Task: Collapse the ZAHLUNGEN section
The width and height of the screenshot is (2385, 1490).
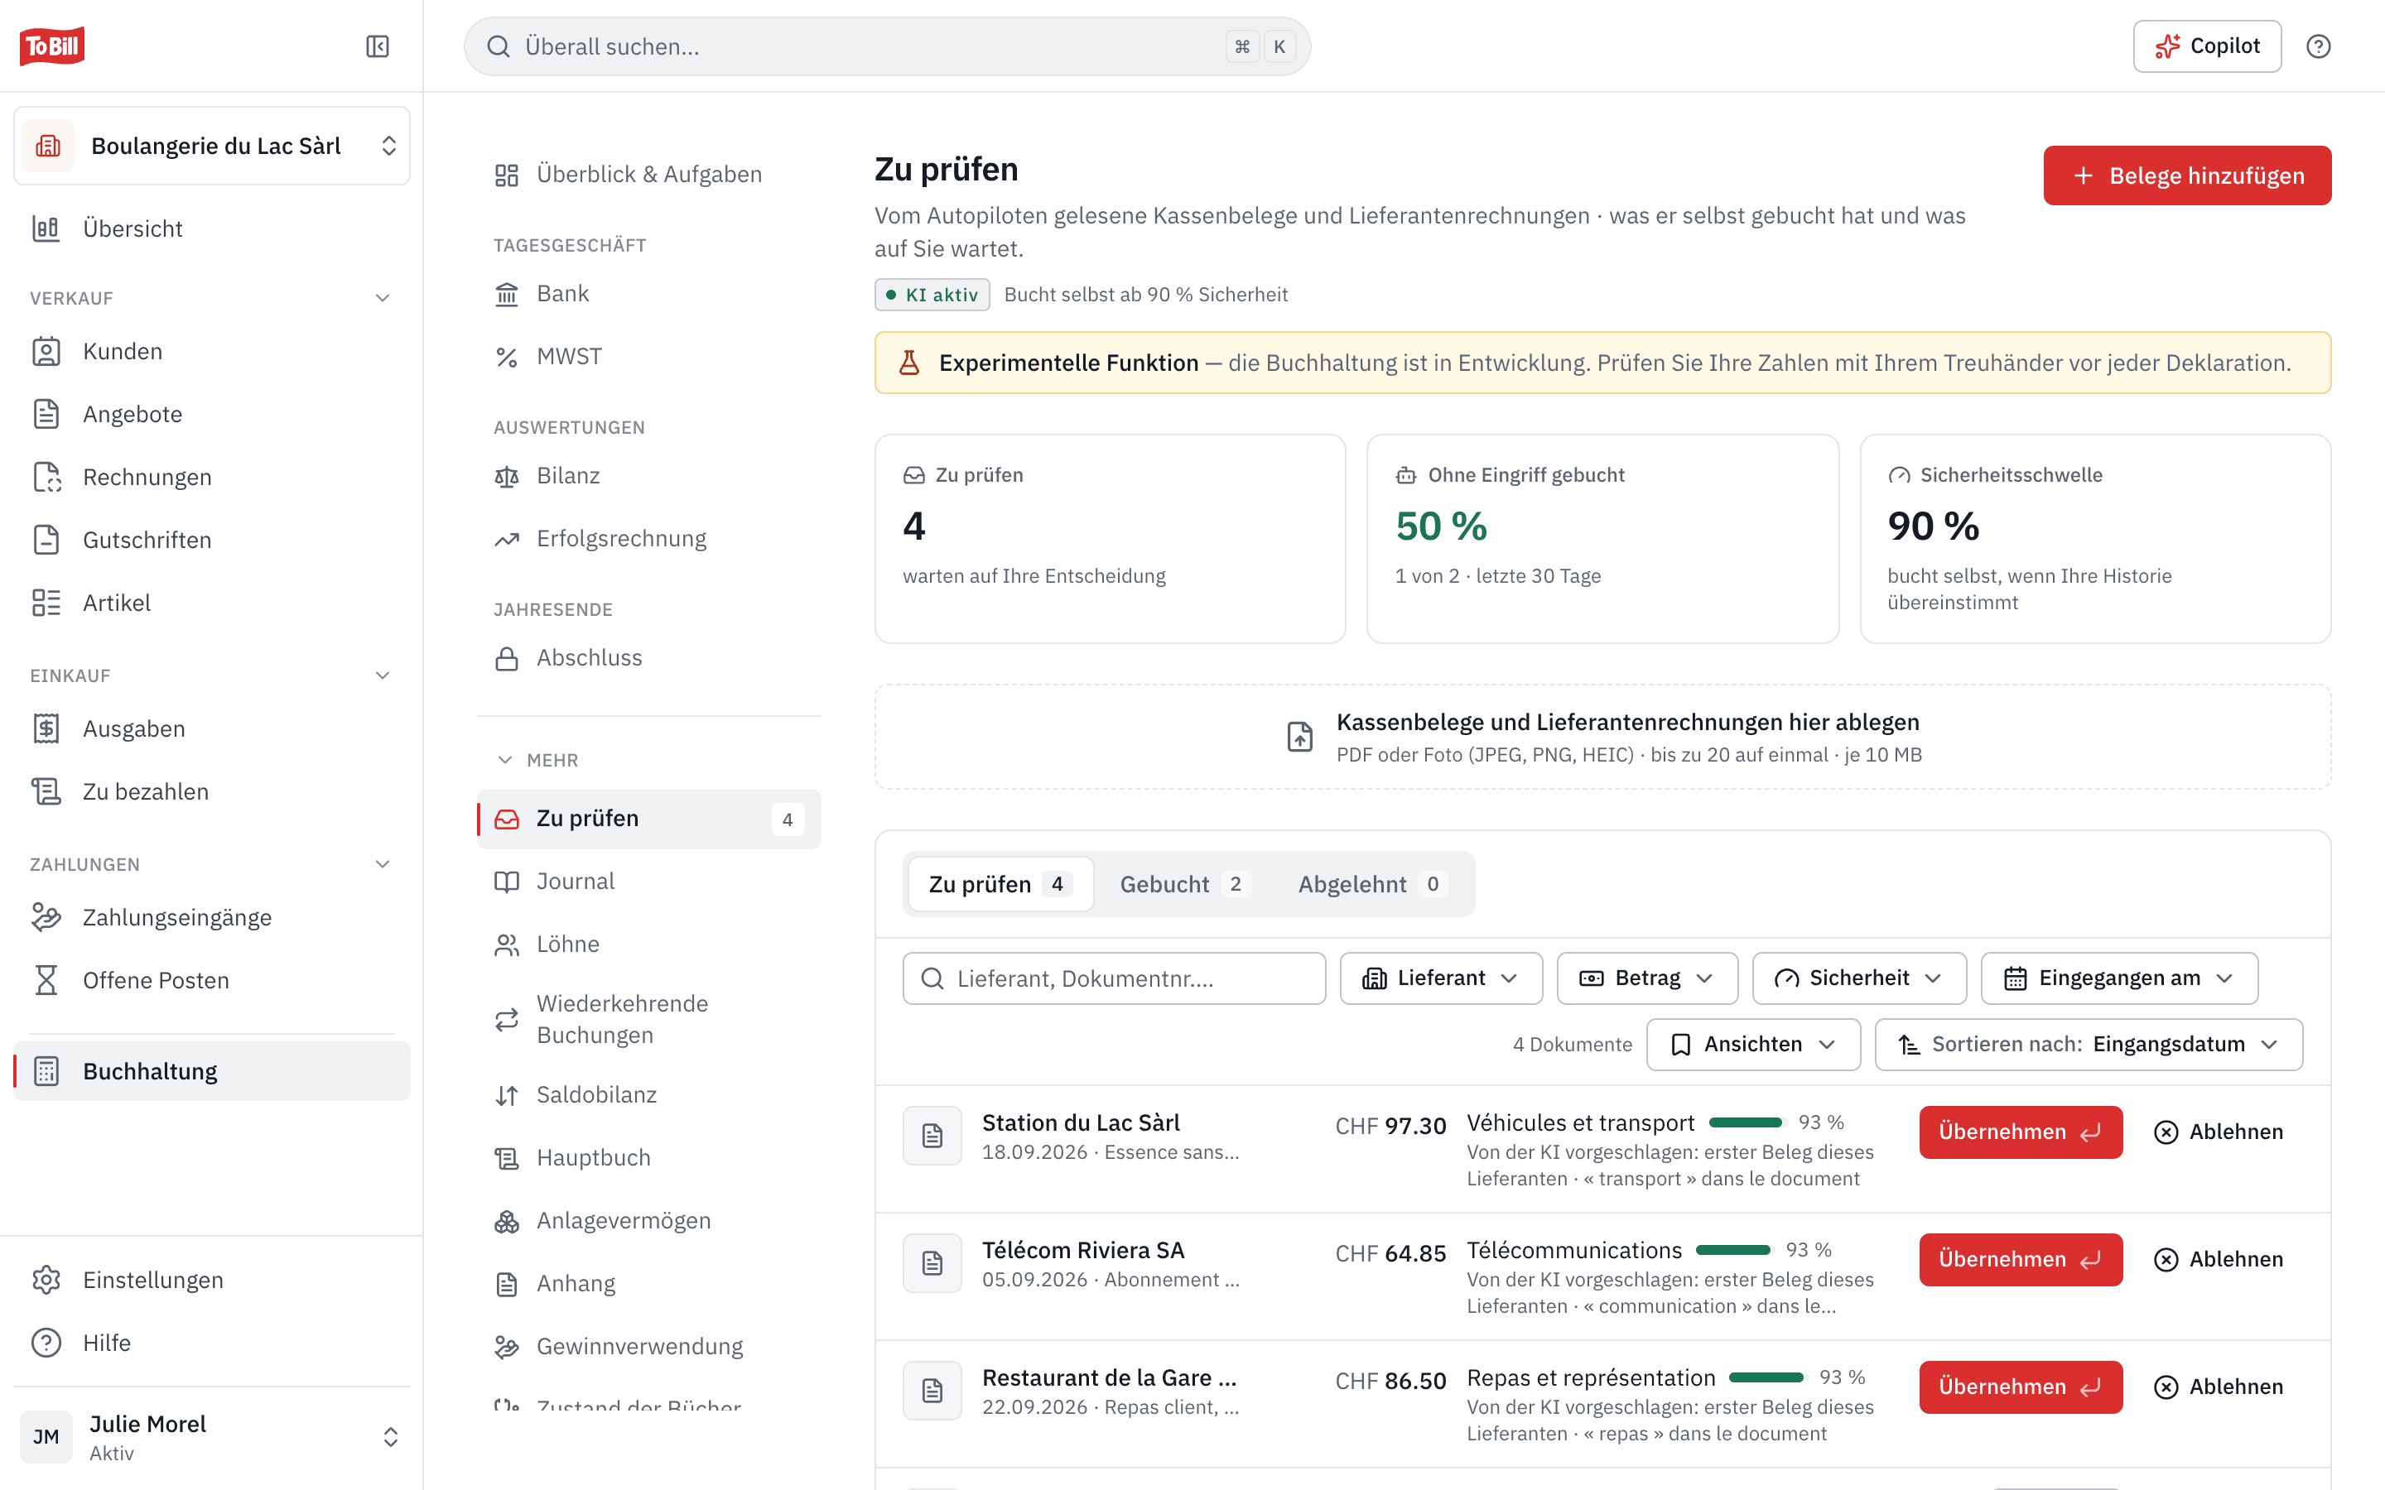Action: click(x=383, y=864)
